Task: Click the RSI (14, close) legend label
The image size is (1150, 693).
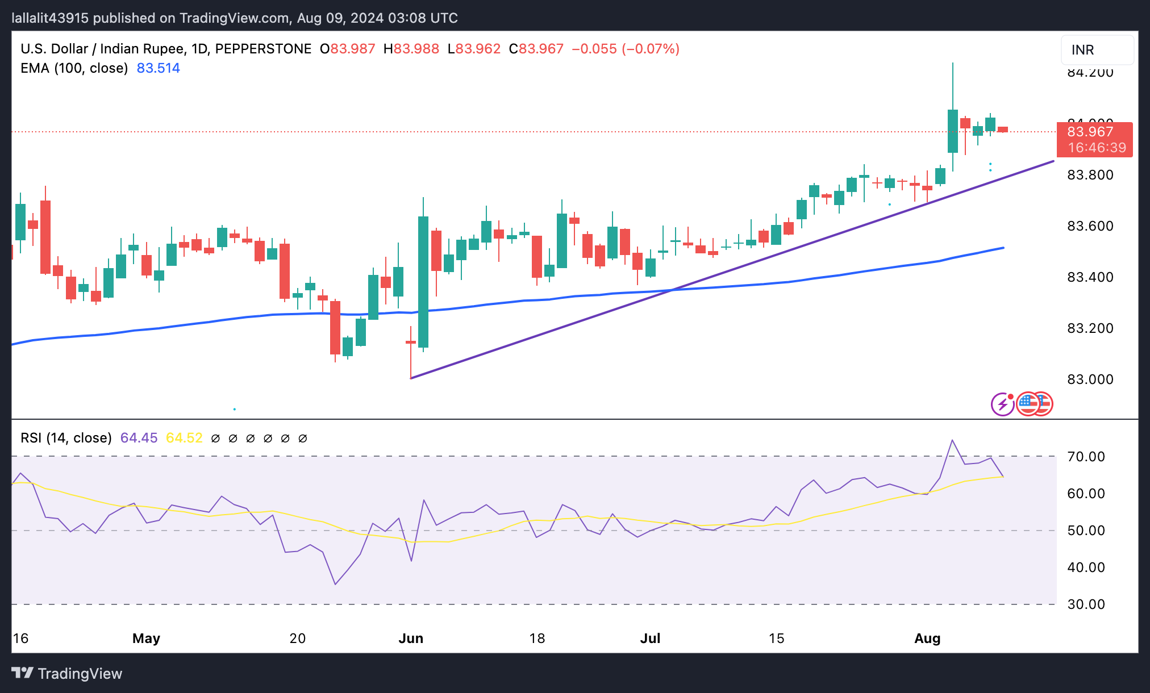Action: coord(66,438)
